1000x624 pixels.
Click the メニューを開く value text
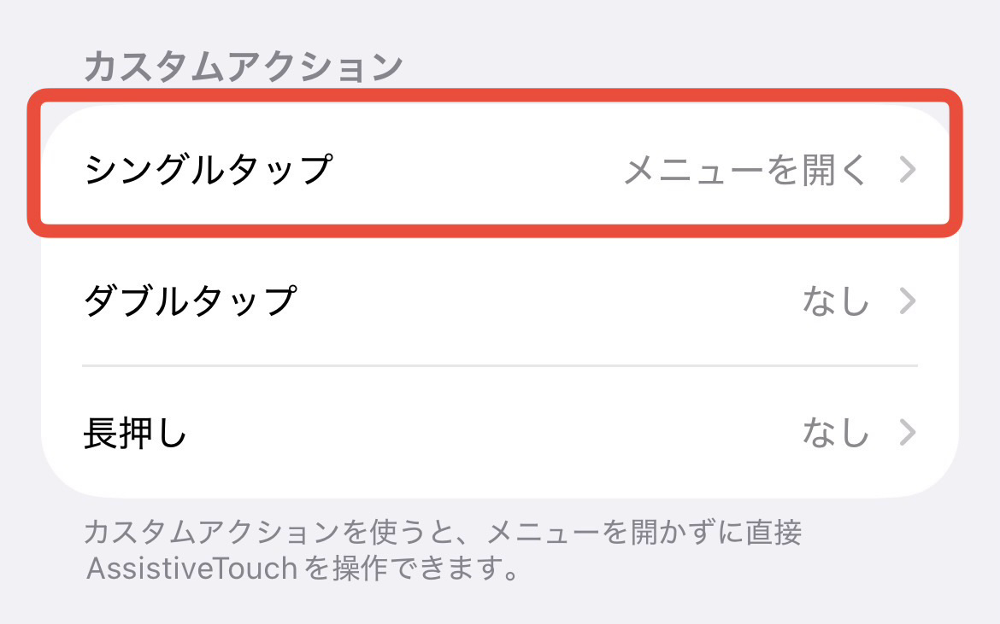tap(745, 171)
